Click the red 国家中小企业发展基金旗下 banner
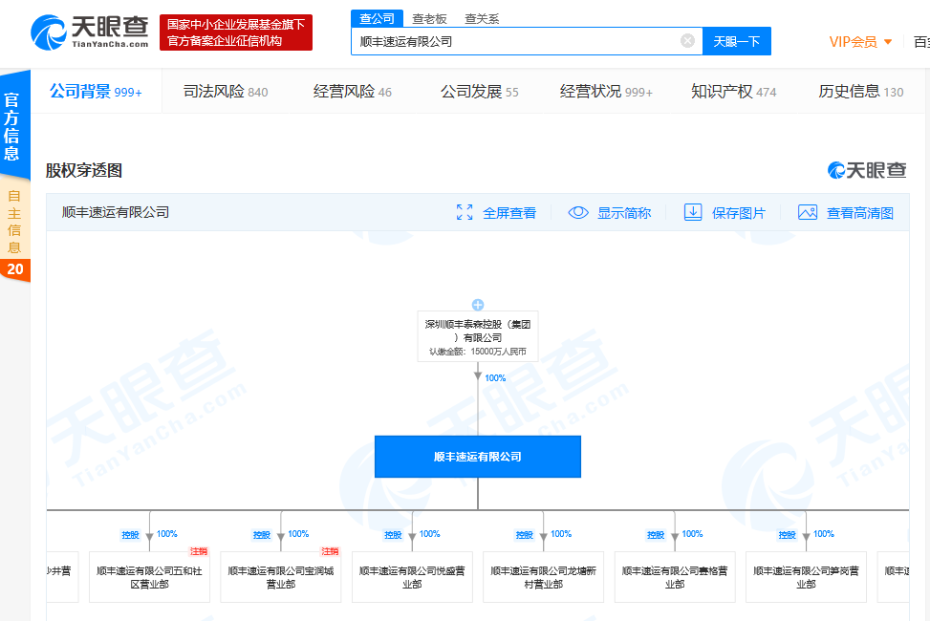This screenshot has height=621, width=930. click(236, 32)
